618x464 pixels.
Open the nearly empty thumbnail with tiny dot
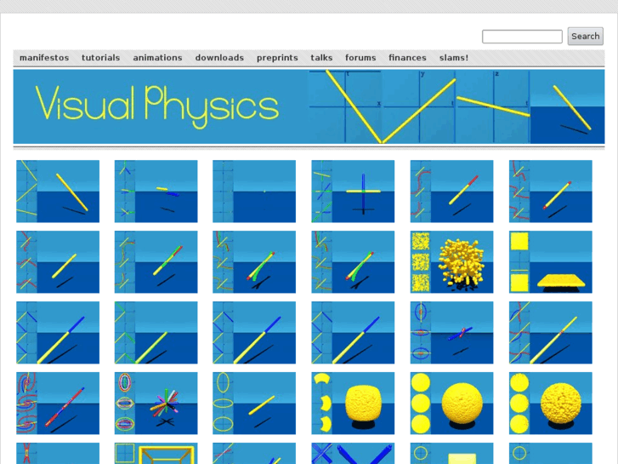point(254,191)
